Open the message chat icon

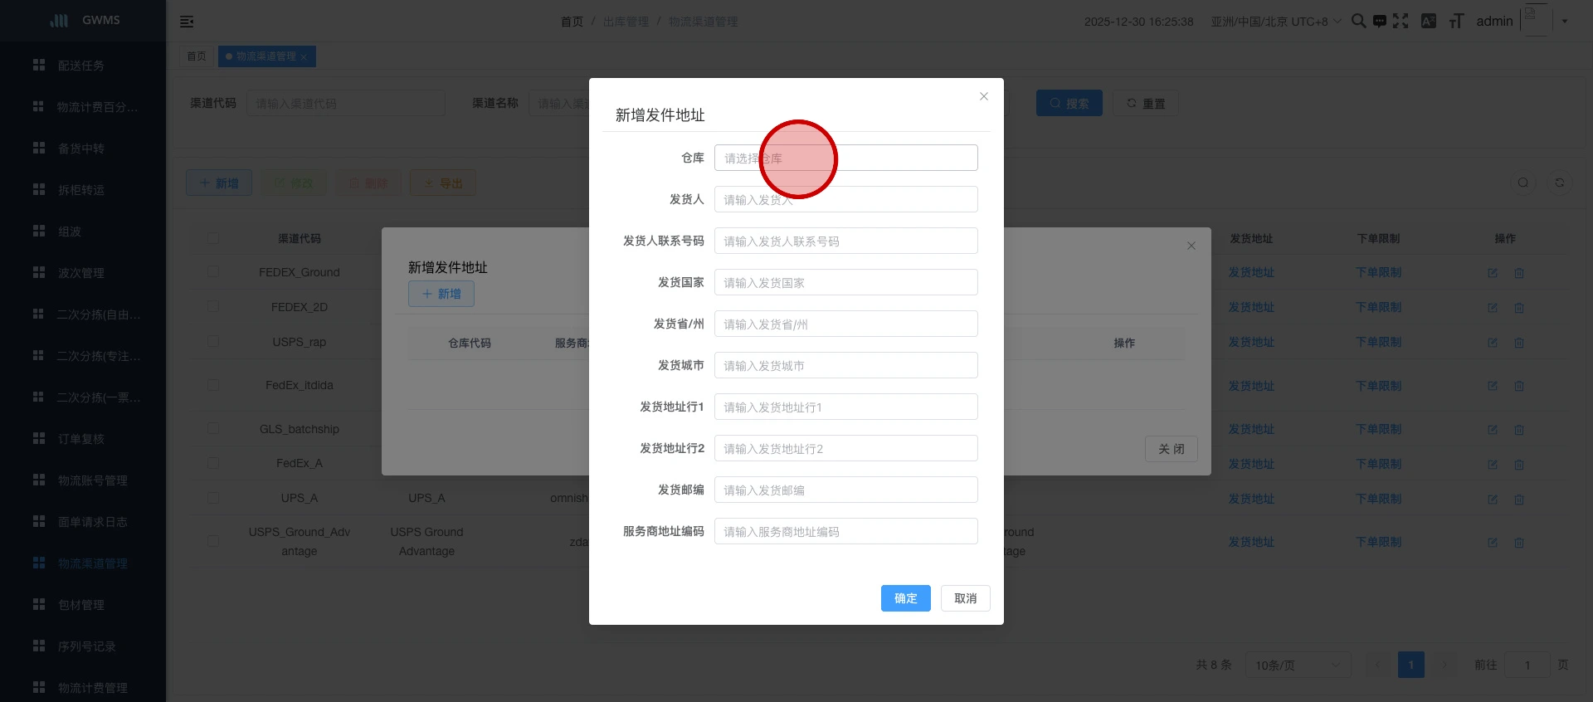tap(1379, 21)
